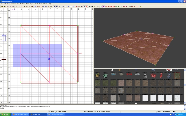Click the green down-arrow toolbar icon
This screenshot has height=116, width=186.
(116, 6)
